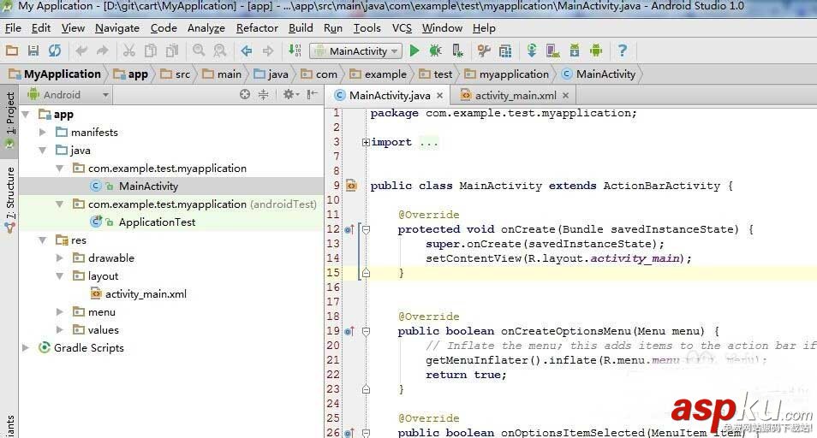817x438 pixels.
Task: Click the myapplication breadcrumb
Action: pos(507,74)
